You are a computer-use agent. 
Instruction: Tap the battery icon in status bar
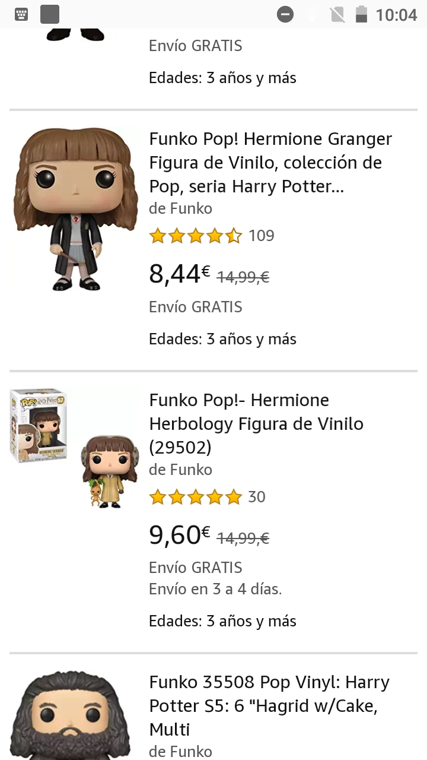coord(361,14)
